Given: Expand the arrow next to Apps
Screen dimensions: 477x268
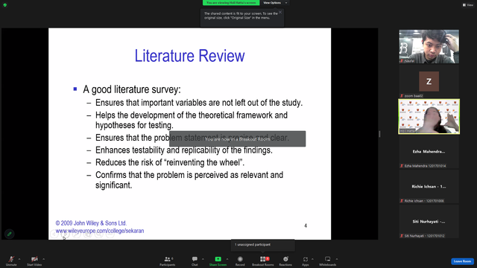Looking at the screenshot, I should tap(312, 259).
